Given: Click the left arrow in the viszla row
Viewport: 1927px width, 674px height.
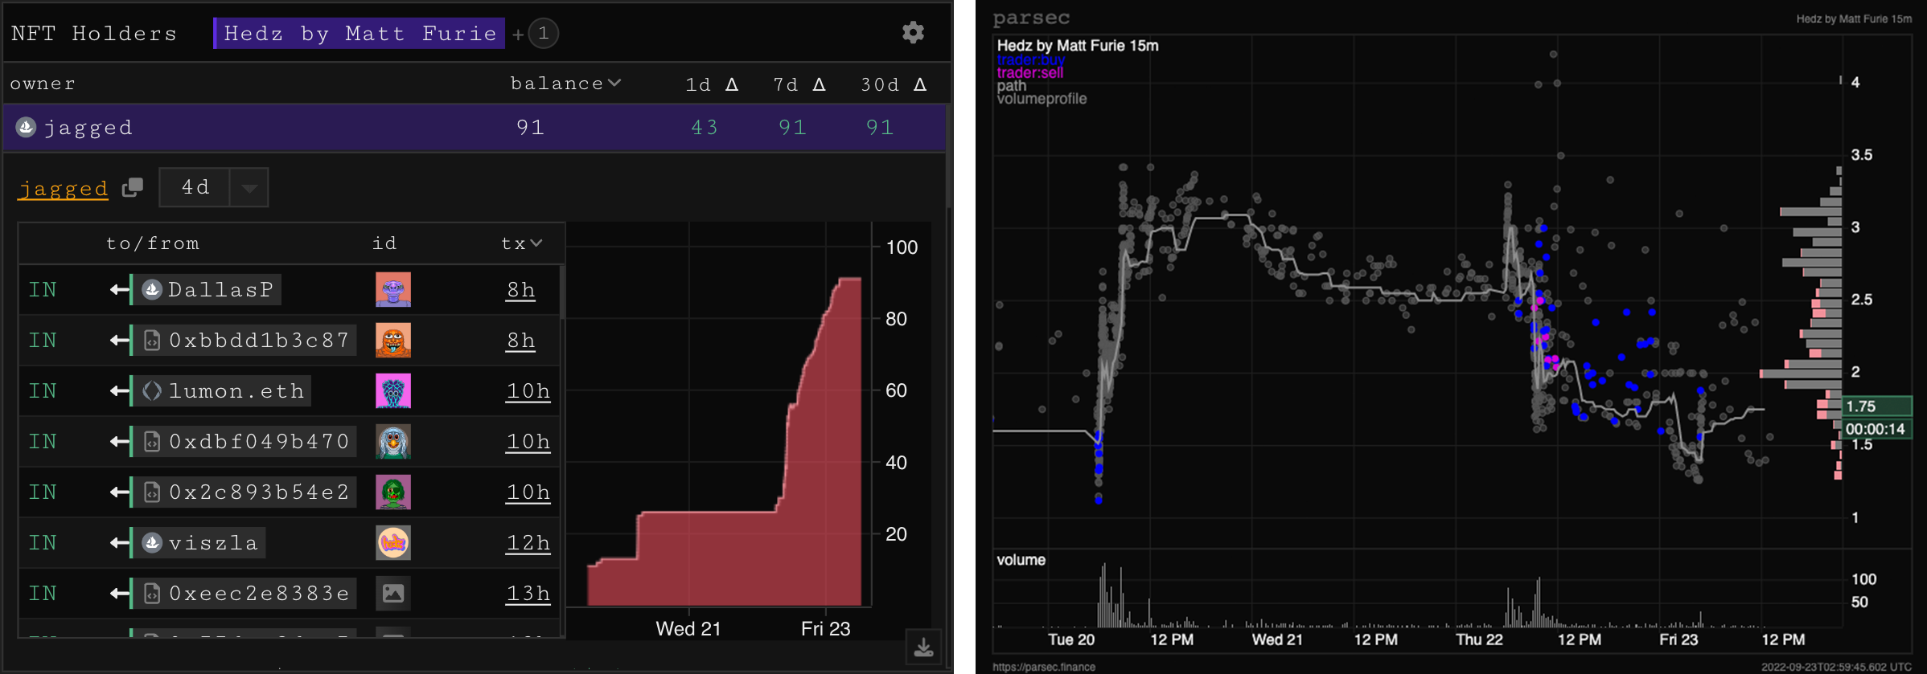Looking at the screenshot, I should pyautogui.click(x=120, y=543).
